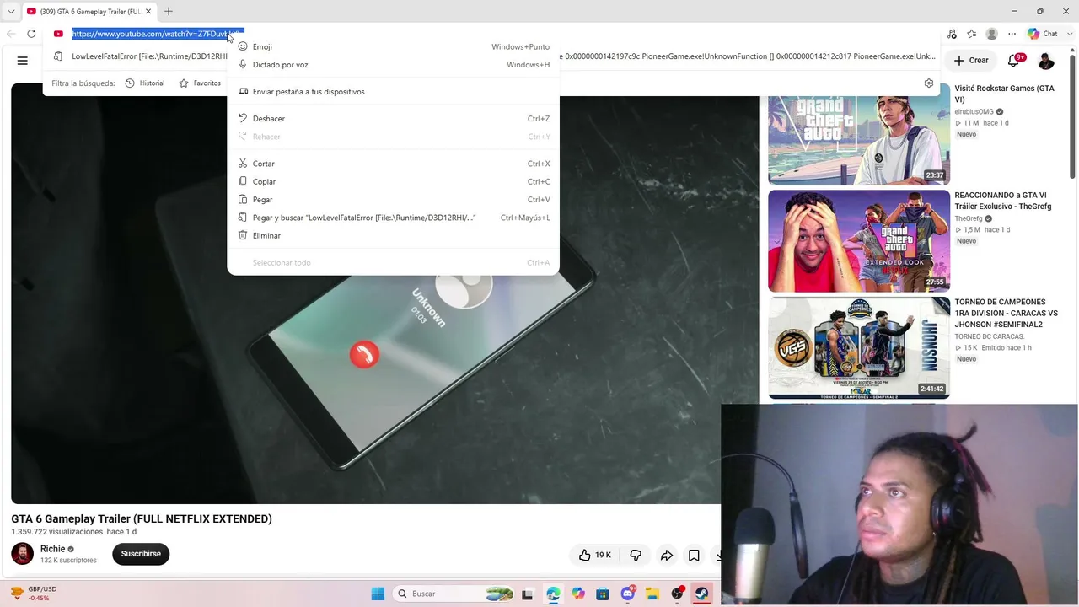Screen dimensions: 1079x607
Task: Open the Copilot Chat button
Action: (x=1043, y=34)
